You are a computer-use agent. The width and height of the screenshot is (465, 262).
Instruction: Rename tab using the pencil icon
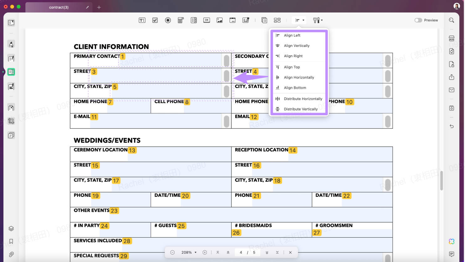point(87,7)
